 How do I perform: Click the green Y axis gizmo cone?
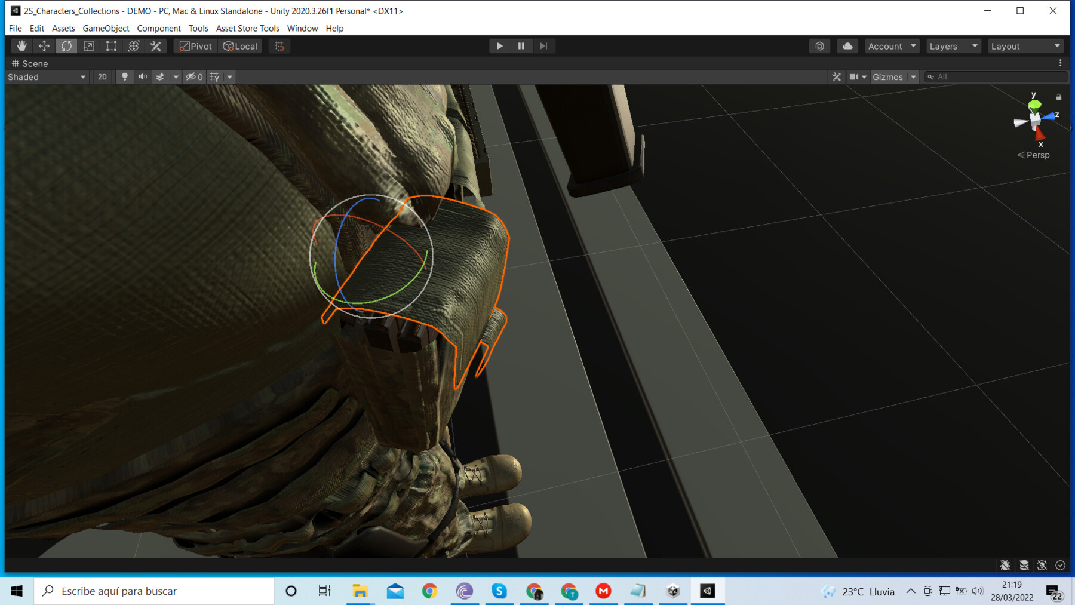tap(1034, 105)
